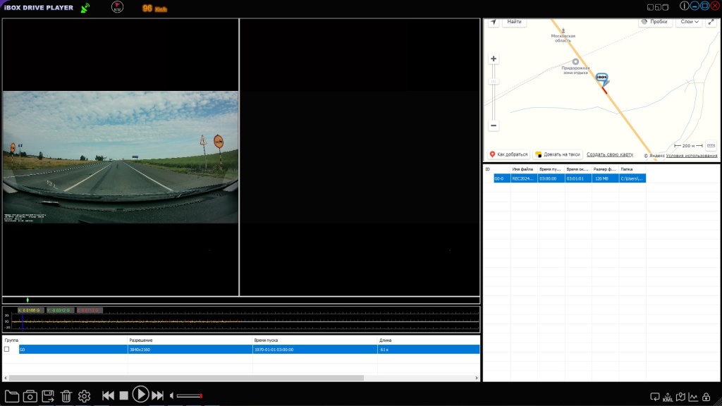Open a video file with folder icon
Viewport: 722px width, 406px height.
tap(12, 396)
